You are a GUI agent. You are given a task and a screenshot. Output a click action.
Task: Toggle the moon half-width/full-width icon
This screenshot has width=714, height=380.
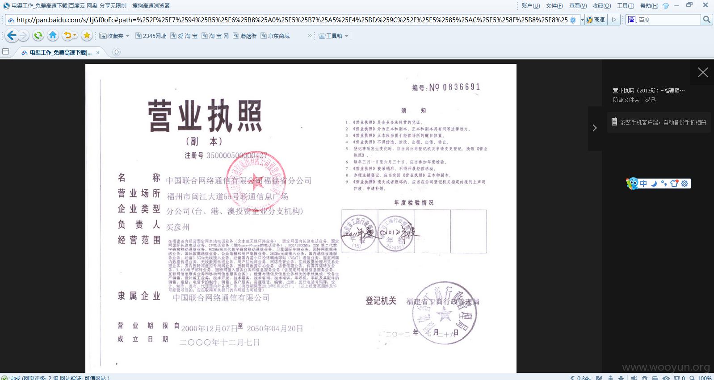tap(654, 184)
